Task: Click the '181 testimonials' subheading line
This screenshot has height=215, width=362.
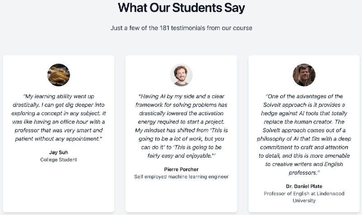Action: click(x=181, y=28)
